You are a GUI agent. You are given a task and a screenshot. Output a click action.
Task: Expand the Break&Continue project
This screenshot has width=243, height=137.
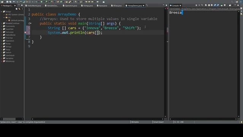(x=2, y=23)
